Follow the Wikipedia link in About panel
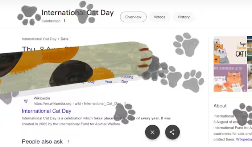The width and height of the screenshot is (252, 147). 244,139
